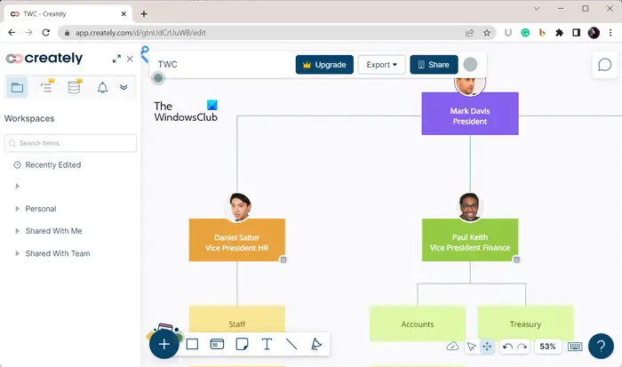Click the blue plus add button
The image size is (622, 367).
point(163,344)
